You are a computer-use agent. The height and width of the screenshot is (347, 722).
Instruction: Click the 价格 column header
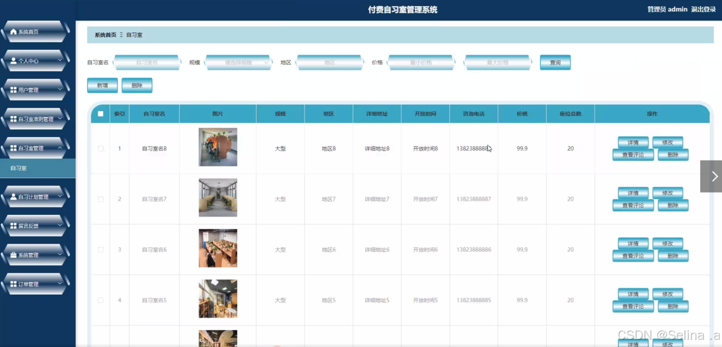522,114
